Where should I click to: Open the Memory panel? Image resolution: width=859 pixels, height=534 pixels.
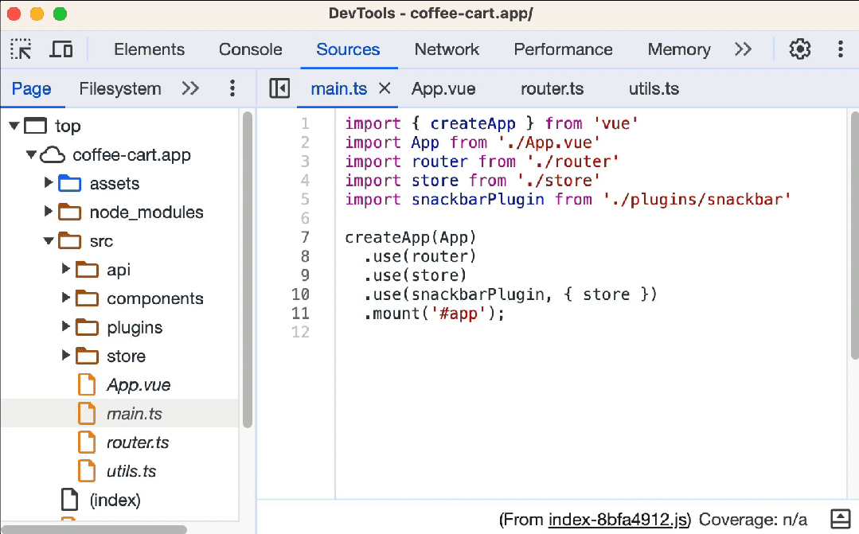679,49
